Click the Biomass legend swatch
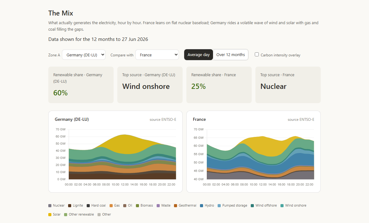Viewport: 369px width, 223px height. click(x=137, y=206)
